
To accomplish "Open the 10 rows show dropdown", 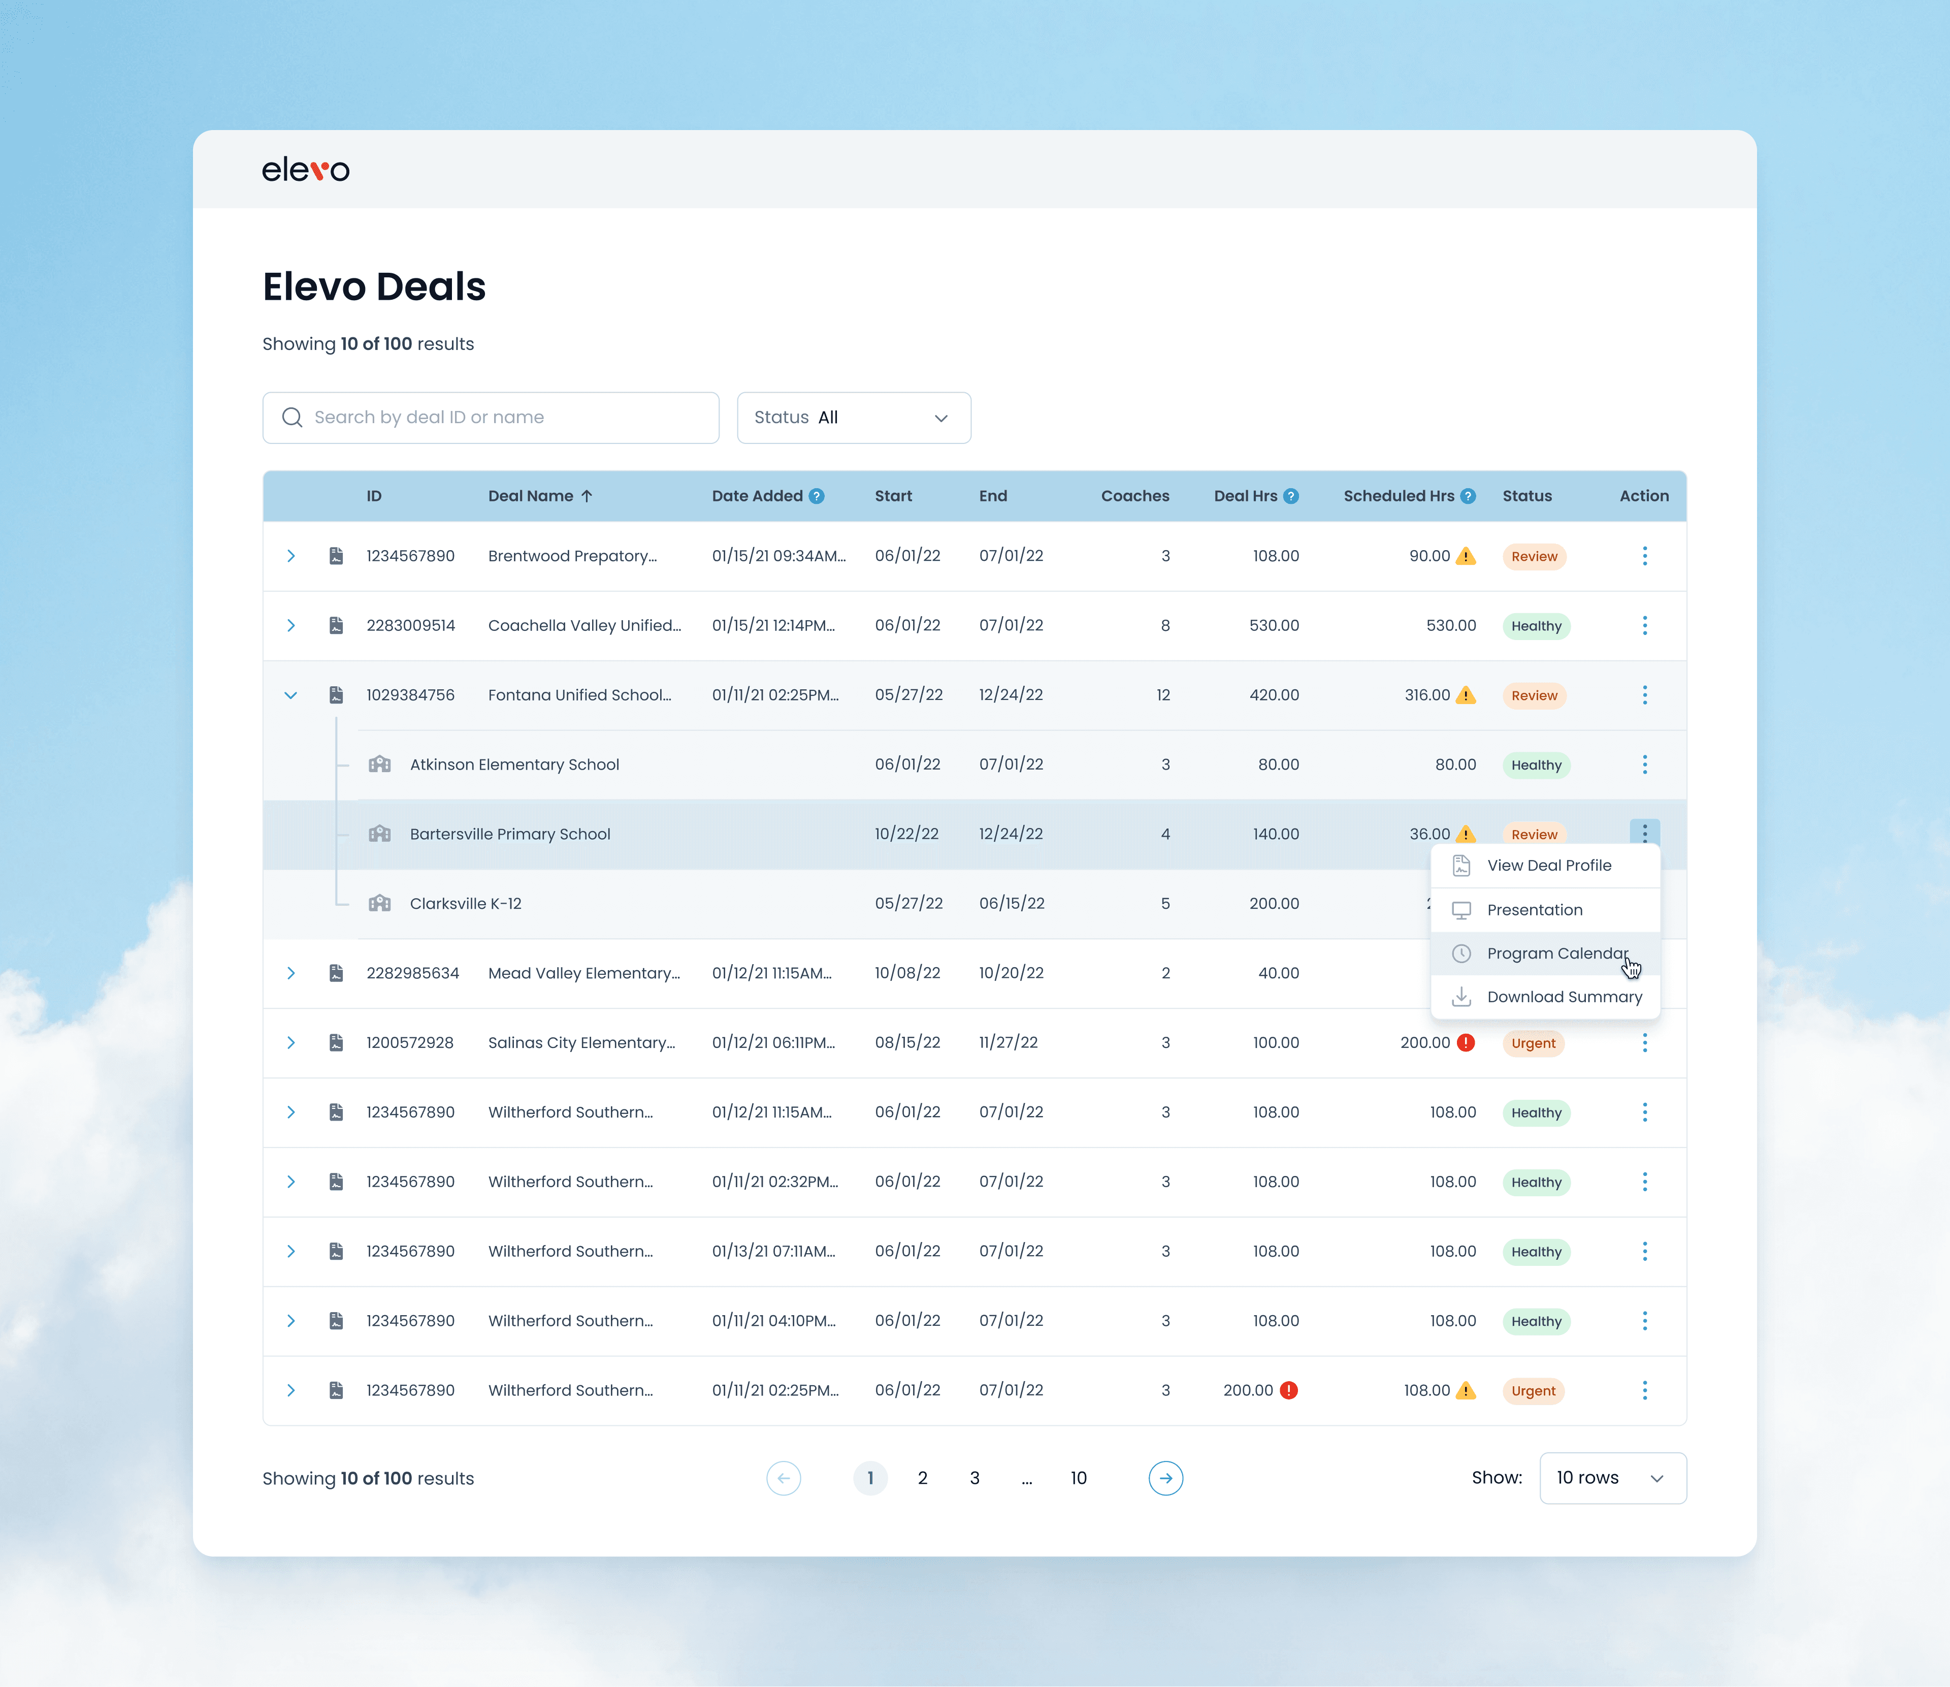I will tap(1613, 1478).
